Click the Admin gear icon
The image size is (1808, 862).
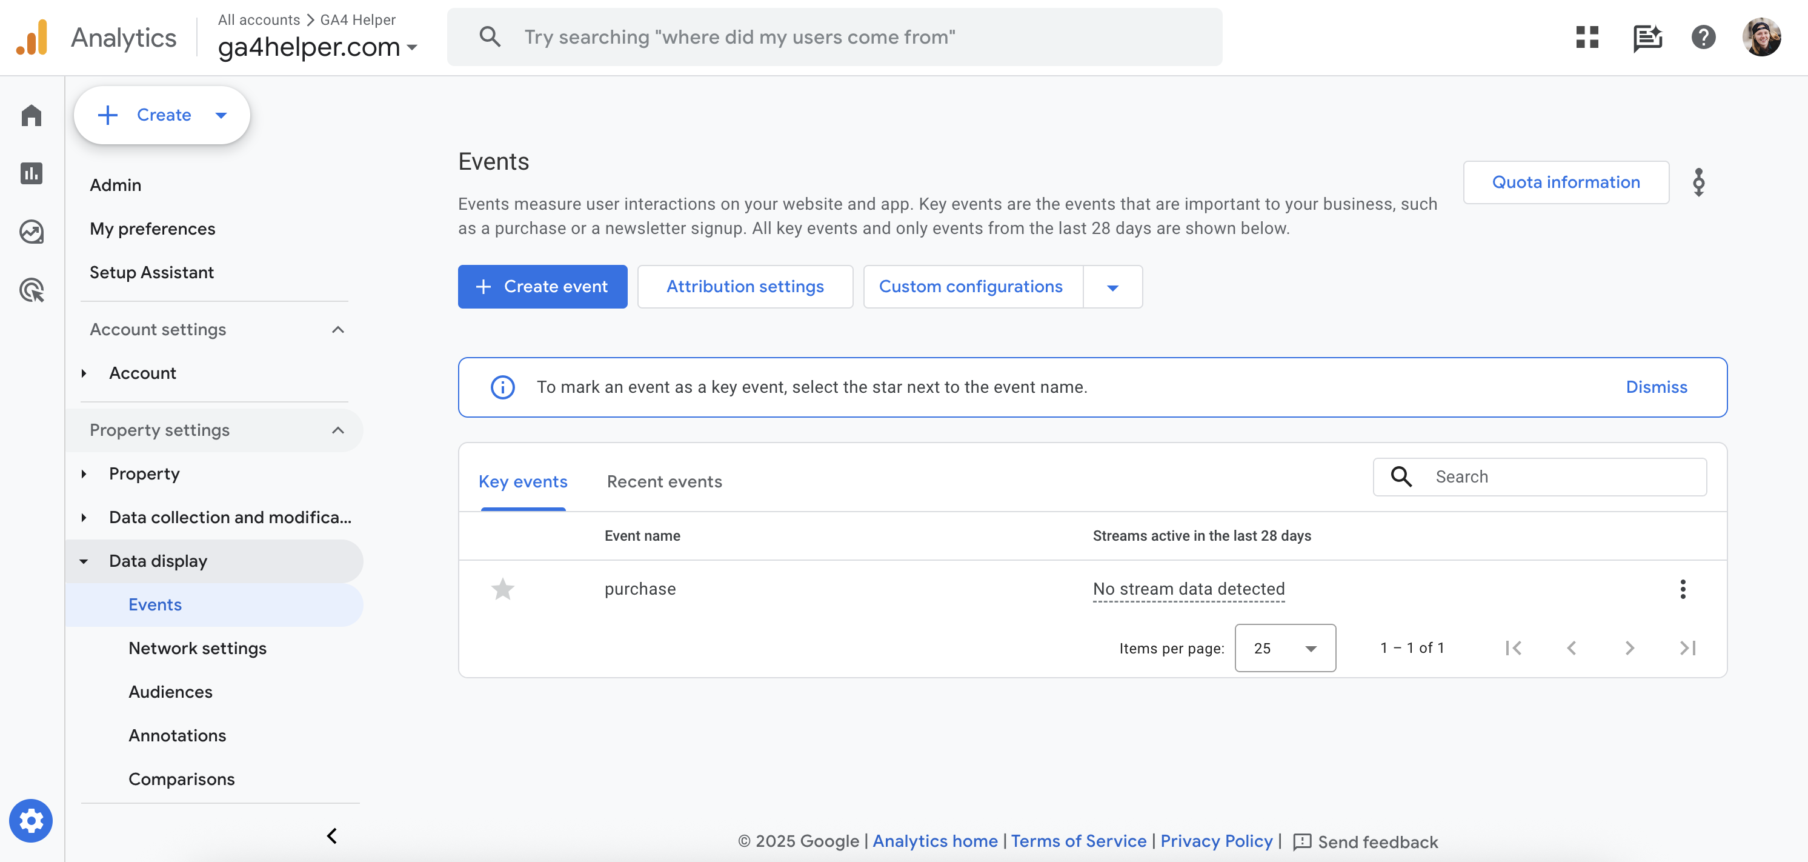[x=31, y=820]
